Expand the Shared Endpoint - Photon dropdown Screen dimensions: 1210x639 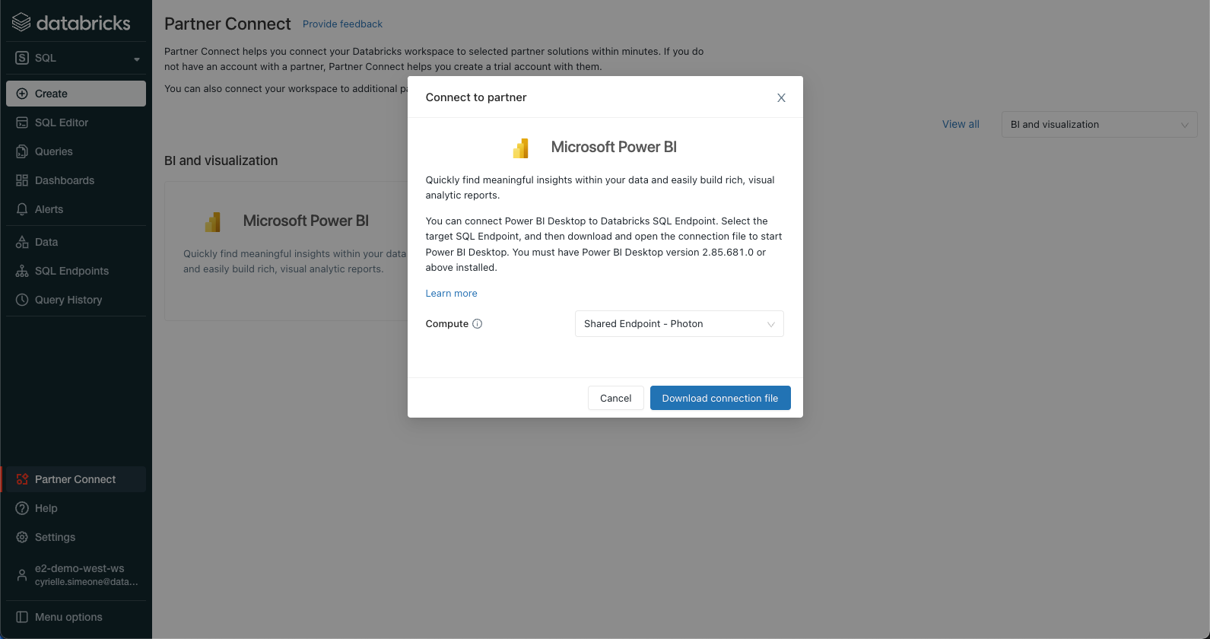point(679,324)
